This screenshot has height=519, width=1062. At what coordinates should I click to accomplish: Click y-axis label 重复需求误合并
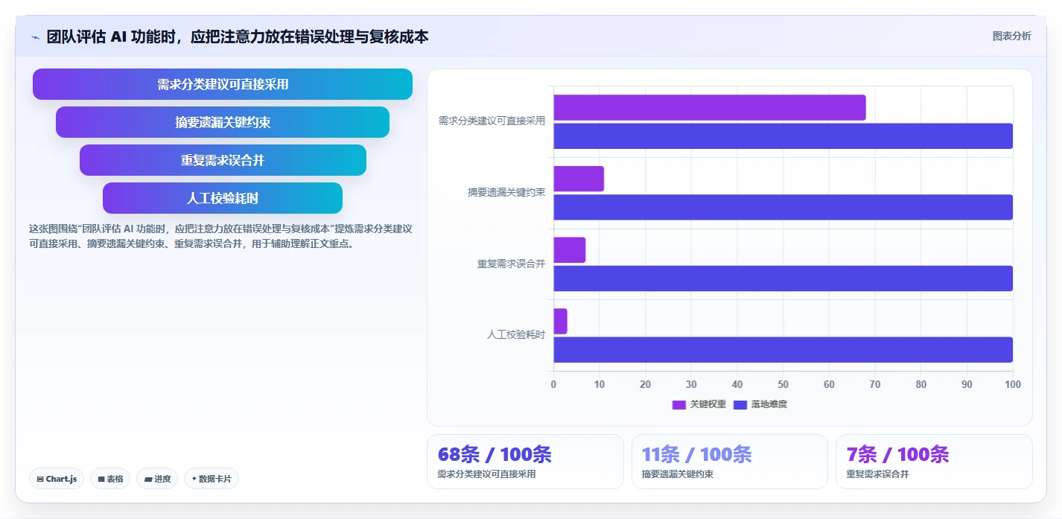click(511, 264)
